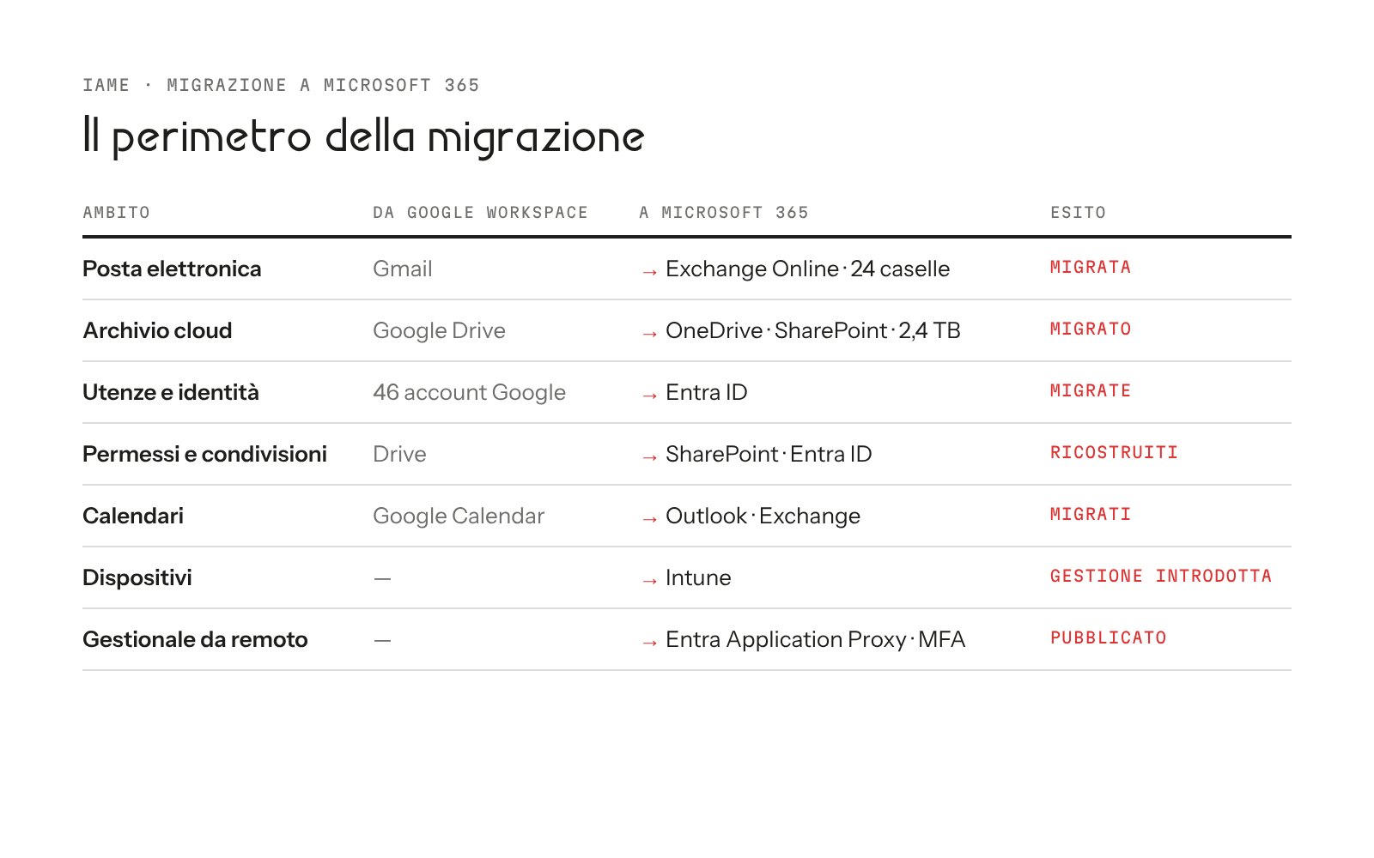Click the red arrow before 'Outlook · Exchange'
Screen dimensions: 1374x858
point(649,519)
